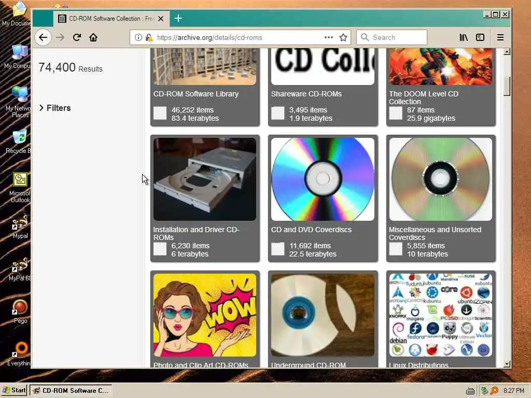This screenshot has height=398, width=531.
Task: Click collection icon beside 87 items
Action: (396, 113)
